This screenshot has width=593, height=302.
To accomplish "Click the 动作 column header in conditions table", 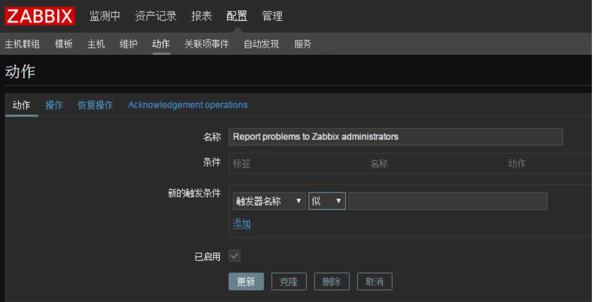I will click(x=517, y=163).
